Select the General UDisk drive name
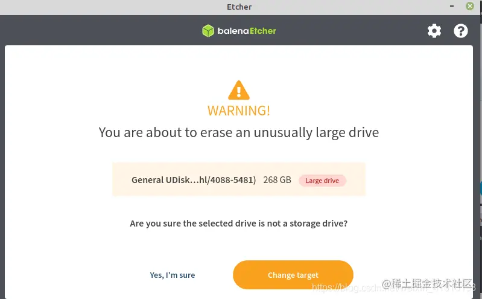This screenshot has height=299, width=482. tap(194, 180)
